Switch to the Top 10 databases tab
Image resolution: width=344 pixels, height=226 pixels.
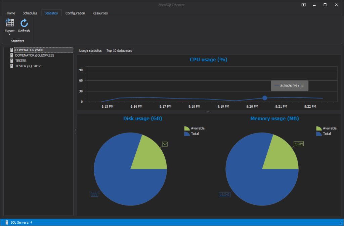tap(119, 50)
